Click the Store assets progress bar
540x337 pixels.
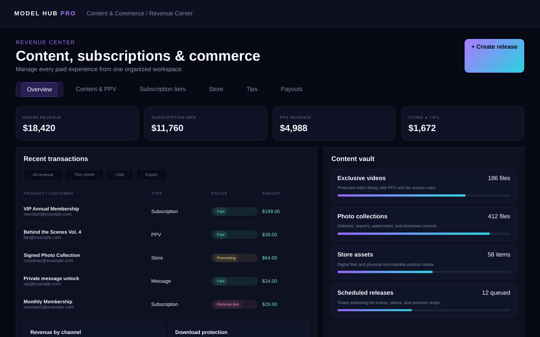coord(424,272)
